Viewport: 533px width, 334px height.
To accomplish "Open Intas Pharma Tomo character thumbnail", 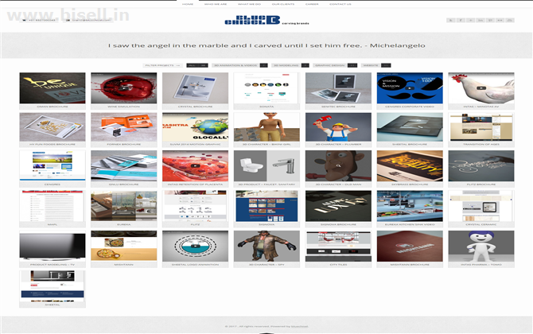I will tap(481, 246).
